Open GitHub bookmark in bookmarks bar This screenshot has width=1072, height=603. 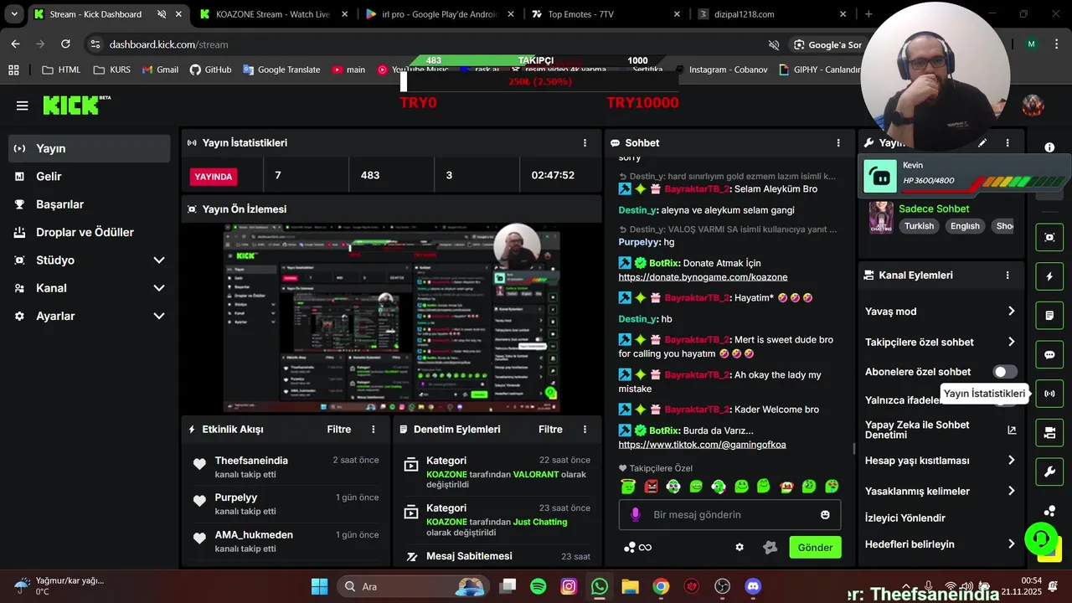(x=210, y=70)
